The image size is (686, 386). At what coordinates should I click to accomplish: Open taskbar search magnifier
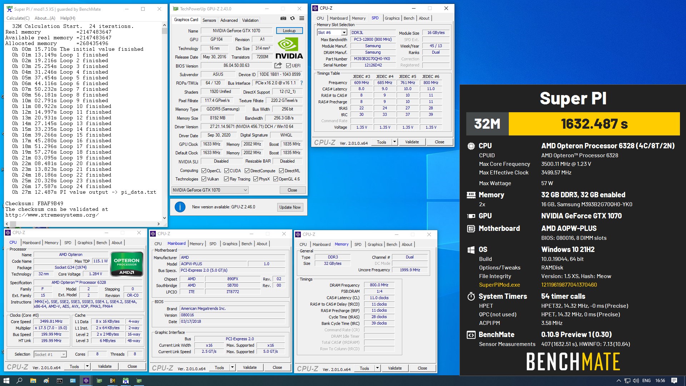[x=20, y=381]
